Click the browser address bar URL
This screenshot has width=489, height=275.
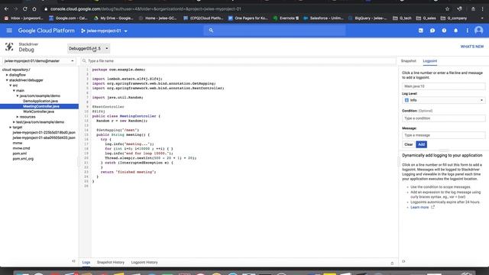pyautogui.click(x=146, y=9)
